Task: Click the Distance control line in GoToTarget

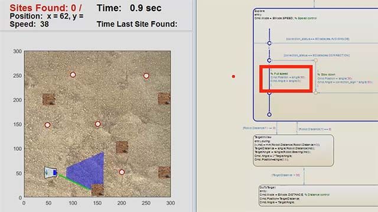Action: pyautogui.click(x=295, y=195)
